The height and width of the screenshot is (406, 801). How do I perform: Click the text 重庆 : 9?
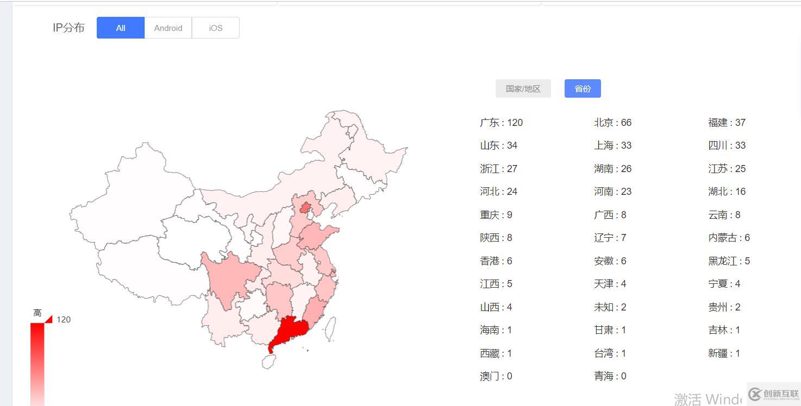click(496, 215)
